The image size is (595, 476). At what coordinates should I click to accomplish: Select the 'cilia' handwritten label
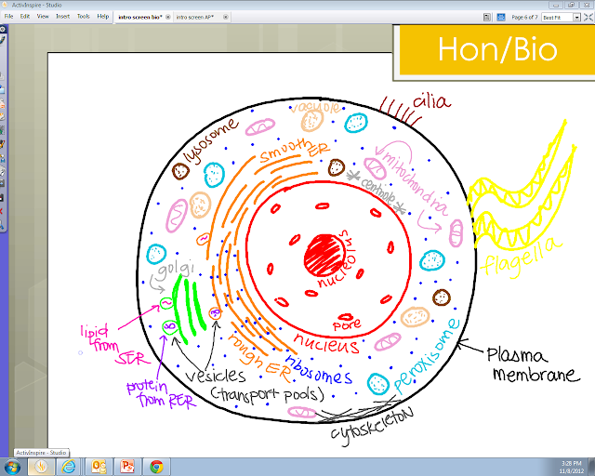click(x=431, y=101)
